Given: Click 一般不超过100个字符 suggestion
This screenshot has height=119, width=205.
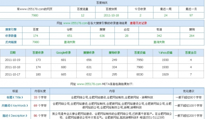Looking at the screenshot, I should 189,106.
